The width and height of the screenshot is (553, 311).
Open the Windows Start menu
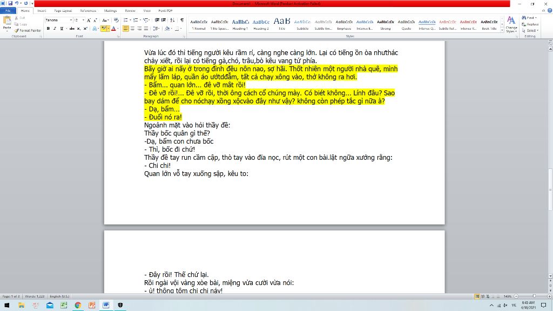coord(6,305)
